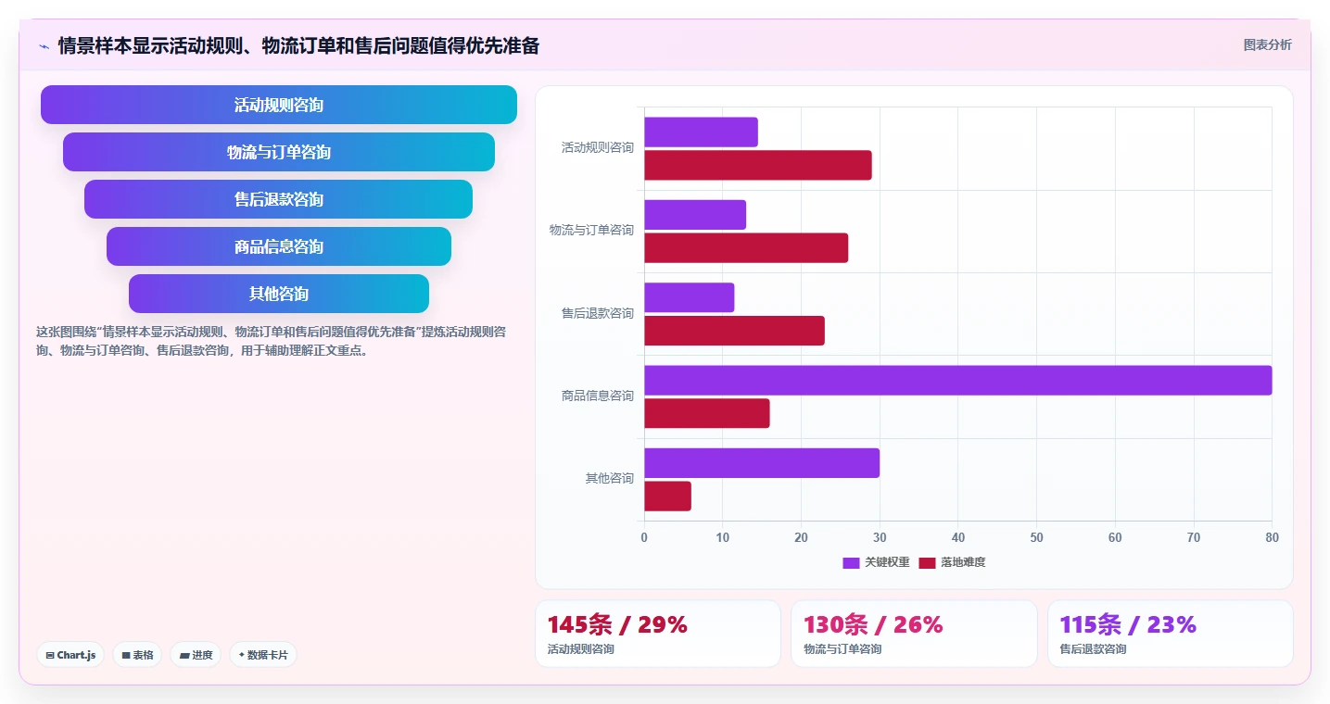Toggle the 关键权重 legend purple swatch

(851, 562)
